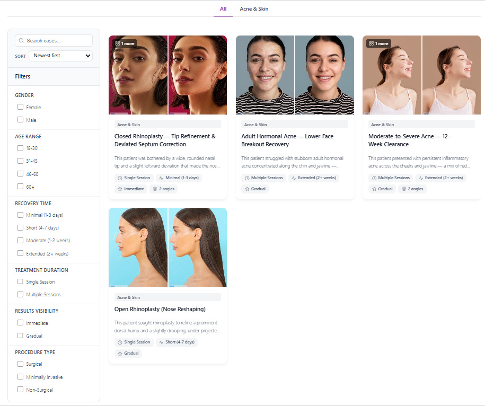485x406 pixels.
Task: Select Short (4-7 days) recovery filter
Action: (x=21, y=227)
